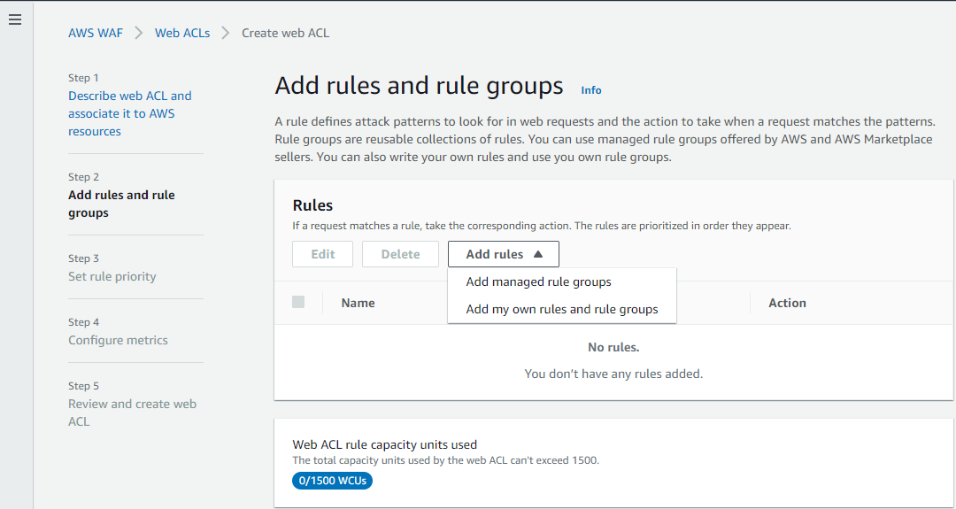The image size is (956, 509).
Task: Select Step 4 Configure metrics
Action: coord(118,340)
